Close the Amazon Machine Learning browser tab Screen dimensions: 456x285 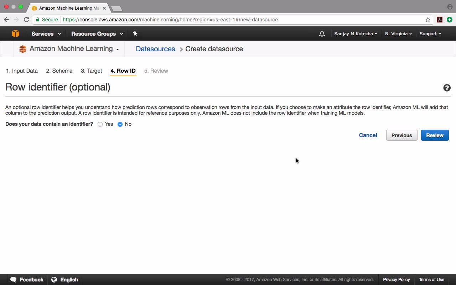pyautogui.click(x=104, y=8)
